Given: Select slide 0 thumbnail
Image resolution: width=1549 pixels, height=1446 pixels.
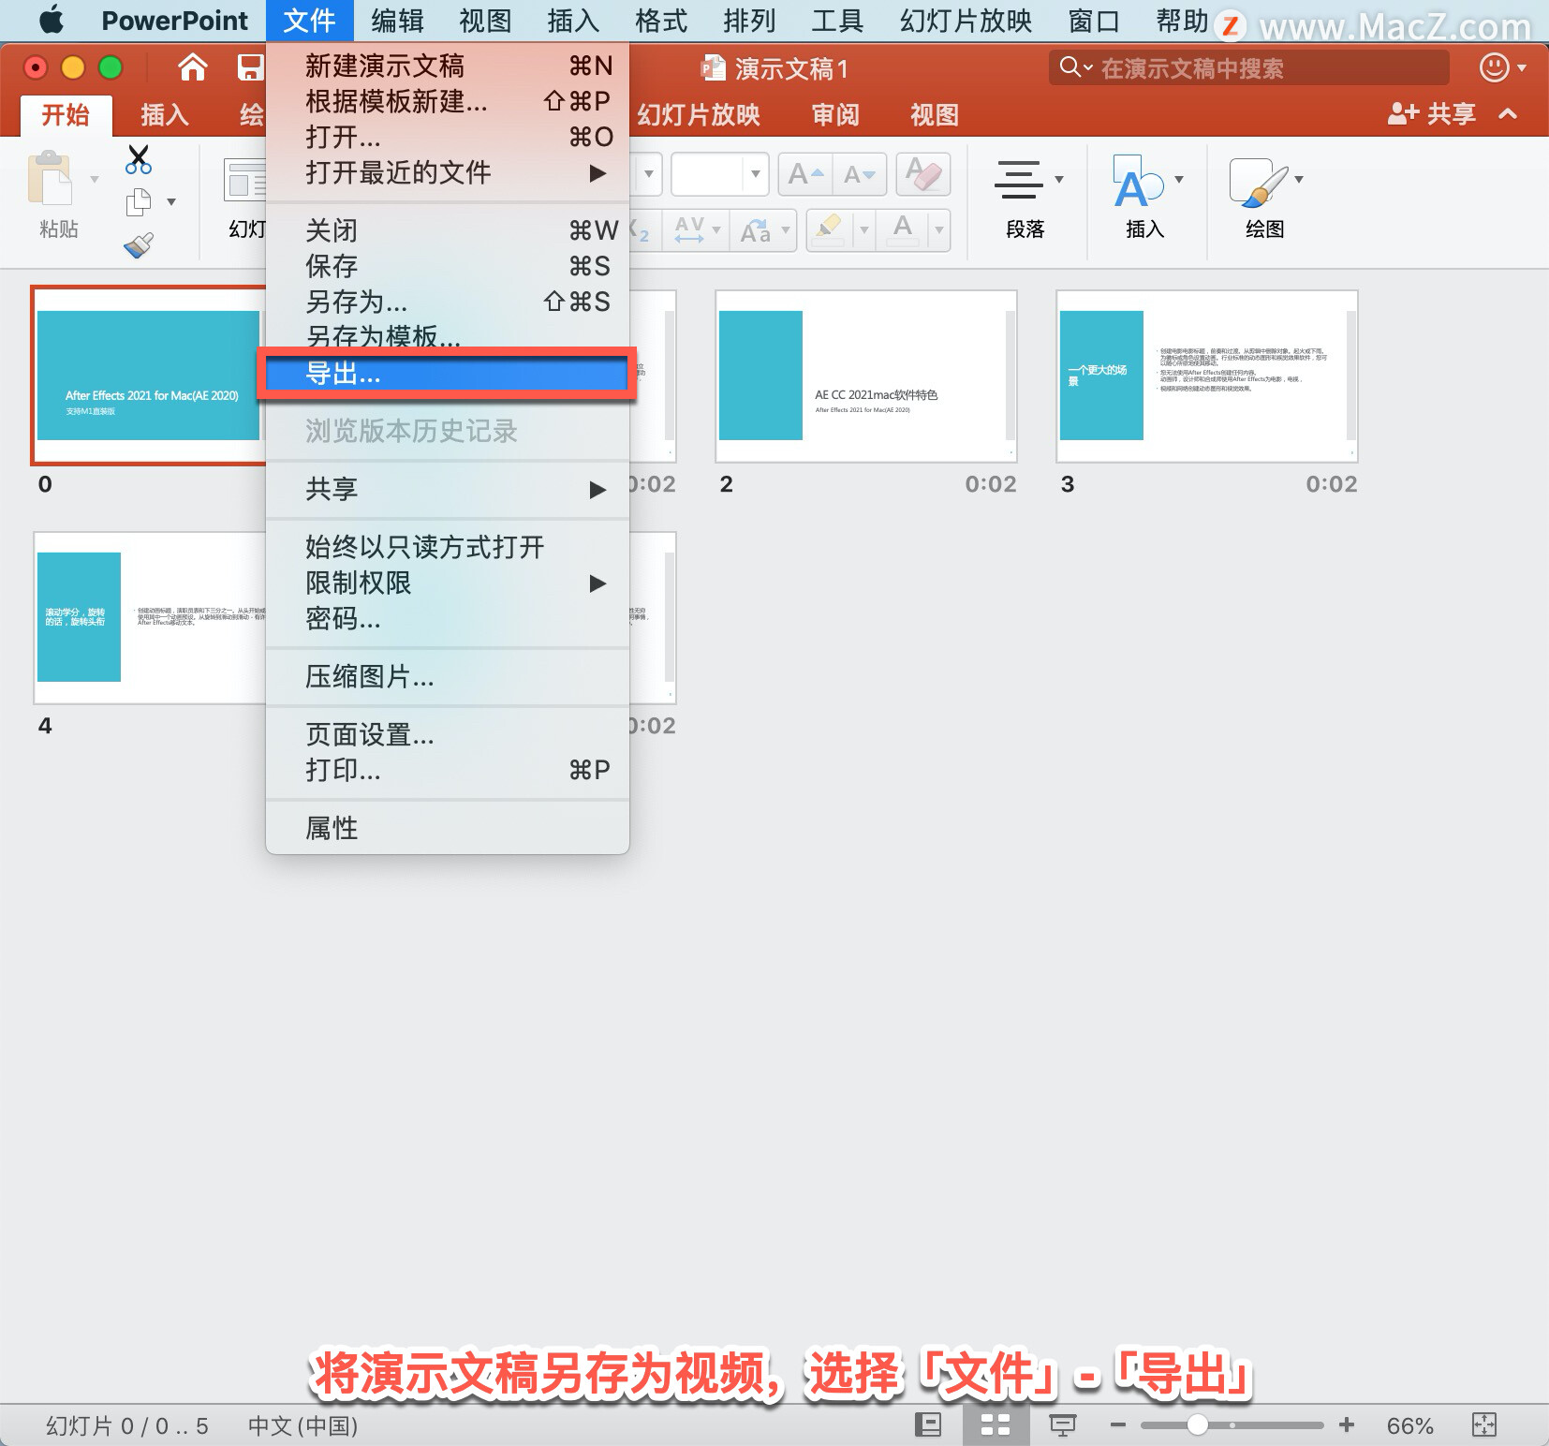Looking at the screenshot, I should pyautogui.click(x=149, y=376).
